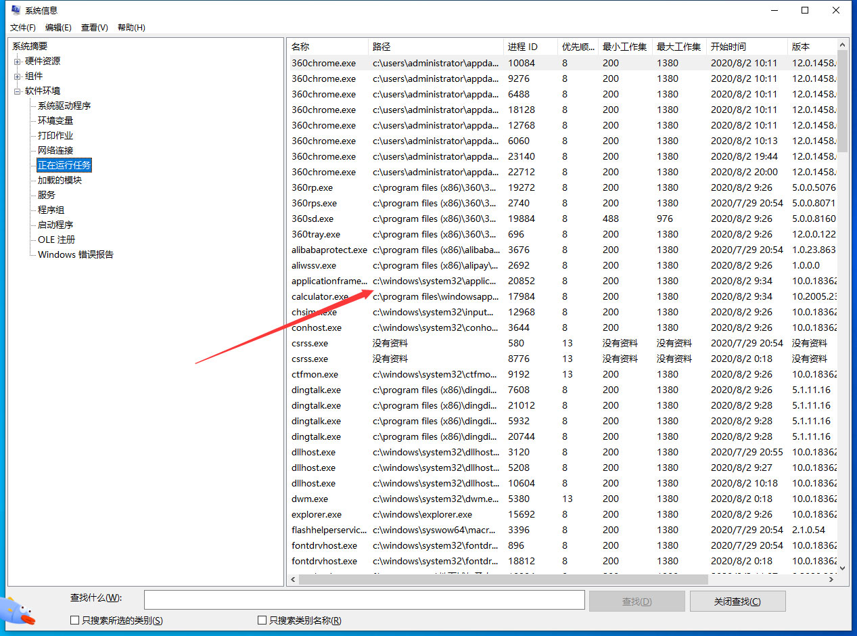This screenshot has width=857, height=636.
Task: Sort by 路径 column header
Action: pyautogui.click(x=436, y=47)
